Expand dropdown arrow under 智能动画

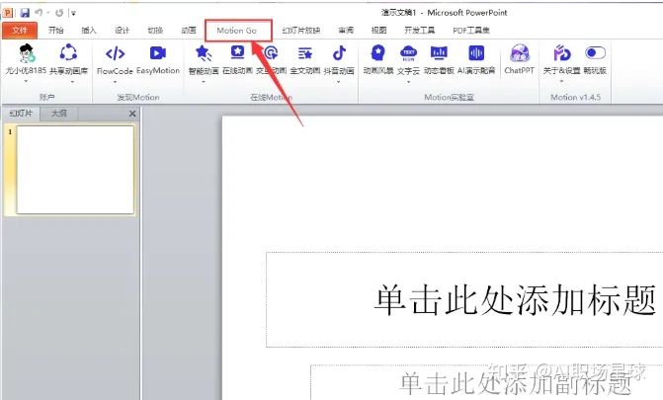click(204, 81)
